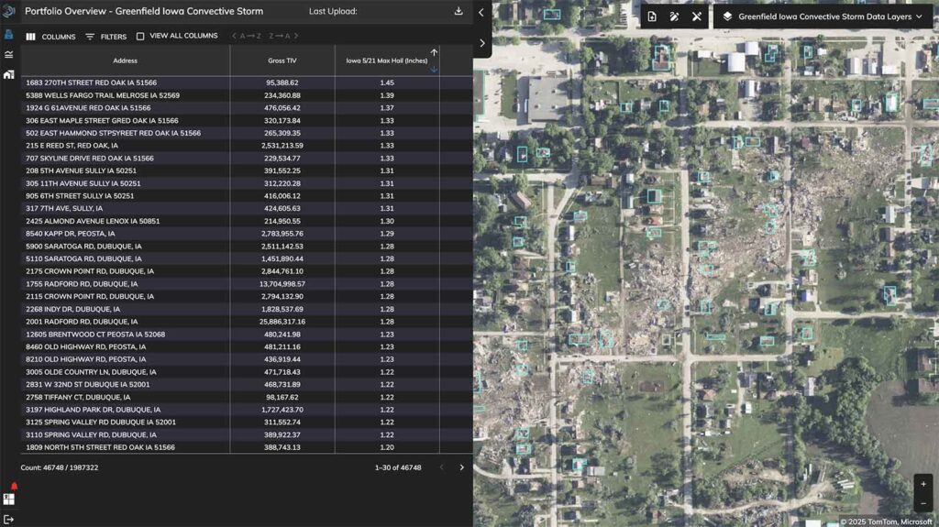Image resolution: width=939 pixels, height=527 pixels.
Task: Go to the next page of results
Action: tap(461, 467)
